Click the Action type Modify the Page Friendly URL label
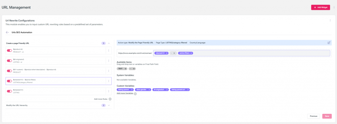This screenshot has height=124, width=337. coord(136,43)
